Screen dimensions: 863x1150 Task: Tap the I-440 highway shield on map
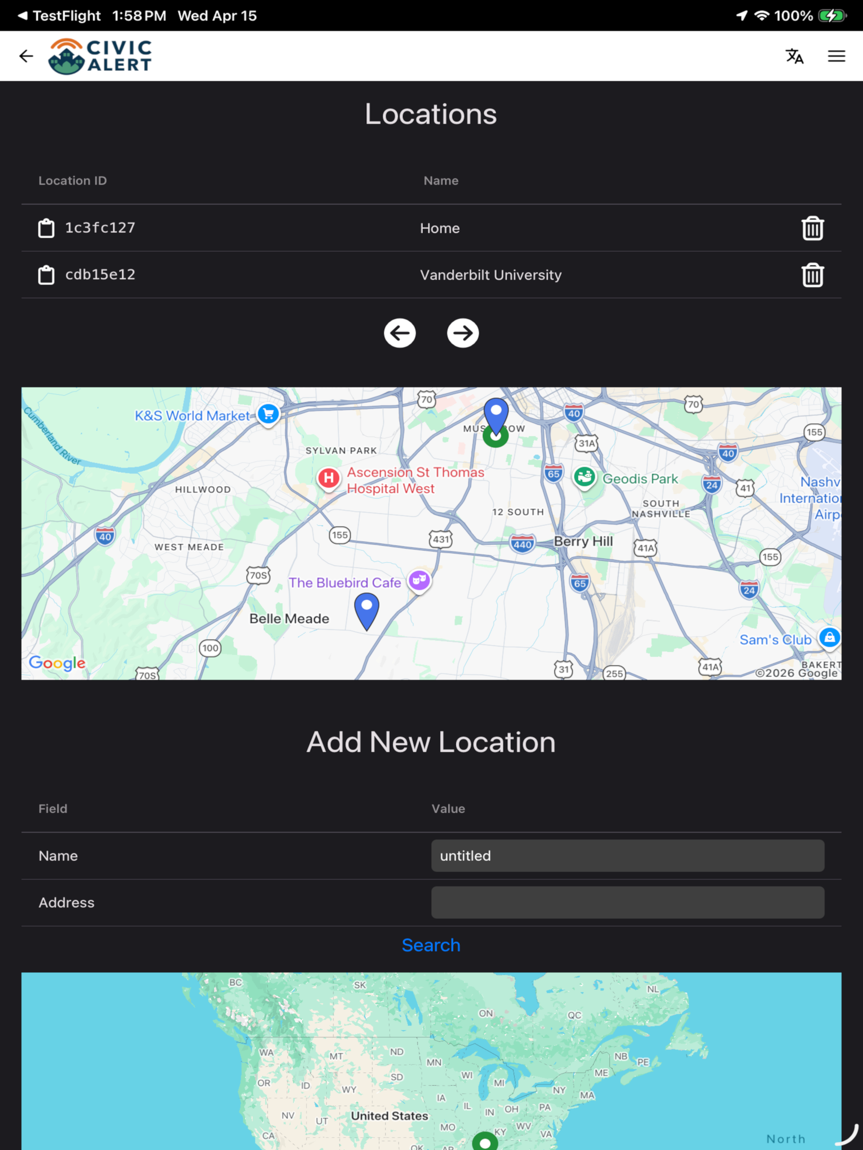522,544
